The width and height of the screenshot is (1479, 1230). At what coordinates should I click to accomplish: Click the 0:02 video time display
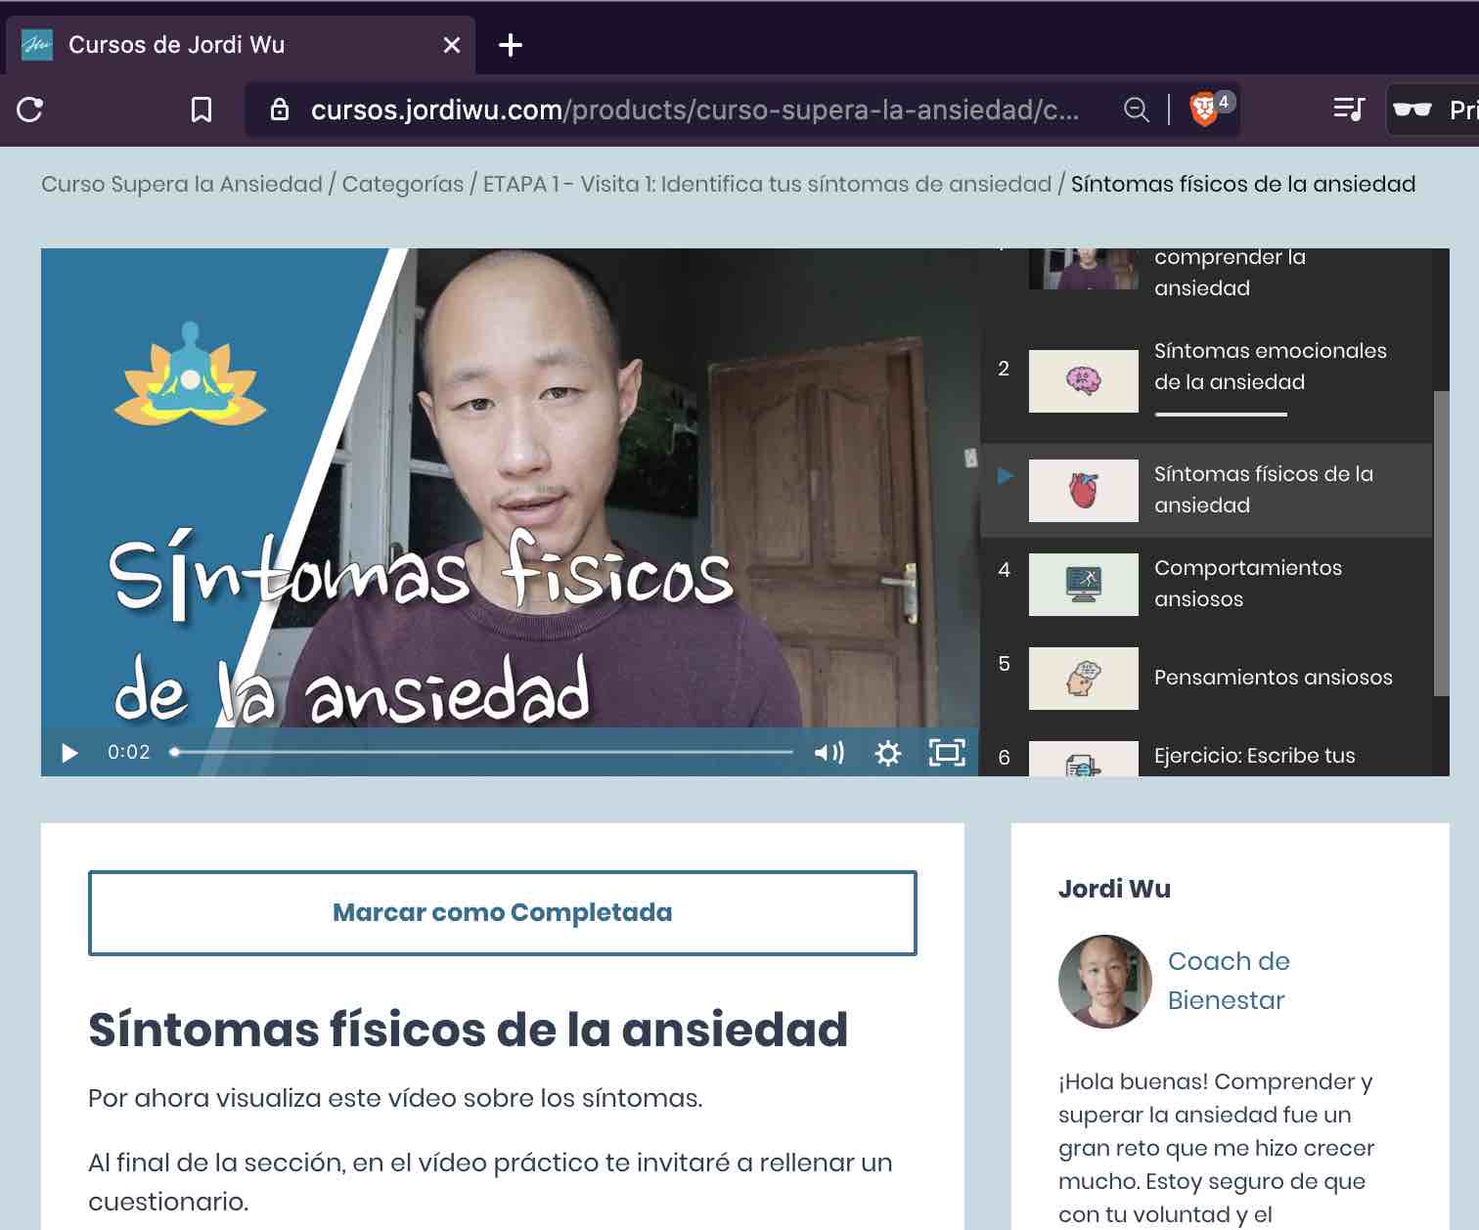[128, 752]
